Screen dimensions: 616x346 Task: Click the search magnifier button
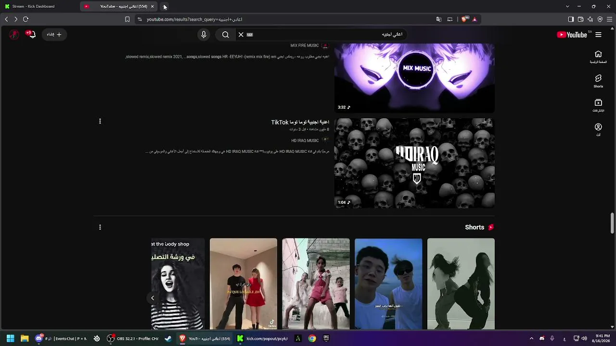(x=225, y=35)
